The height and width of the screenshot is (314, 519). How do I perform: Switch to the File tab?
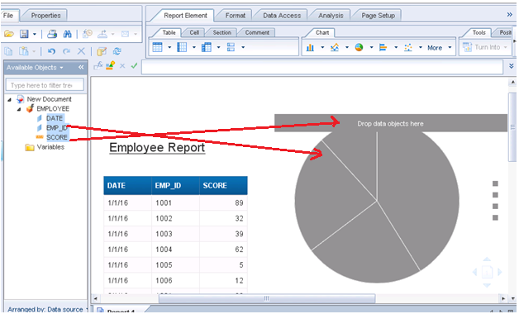(8, 15)
